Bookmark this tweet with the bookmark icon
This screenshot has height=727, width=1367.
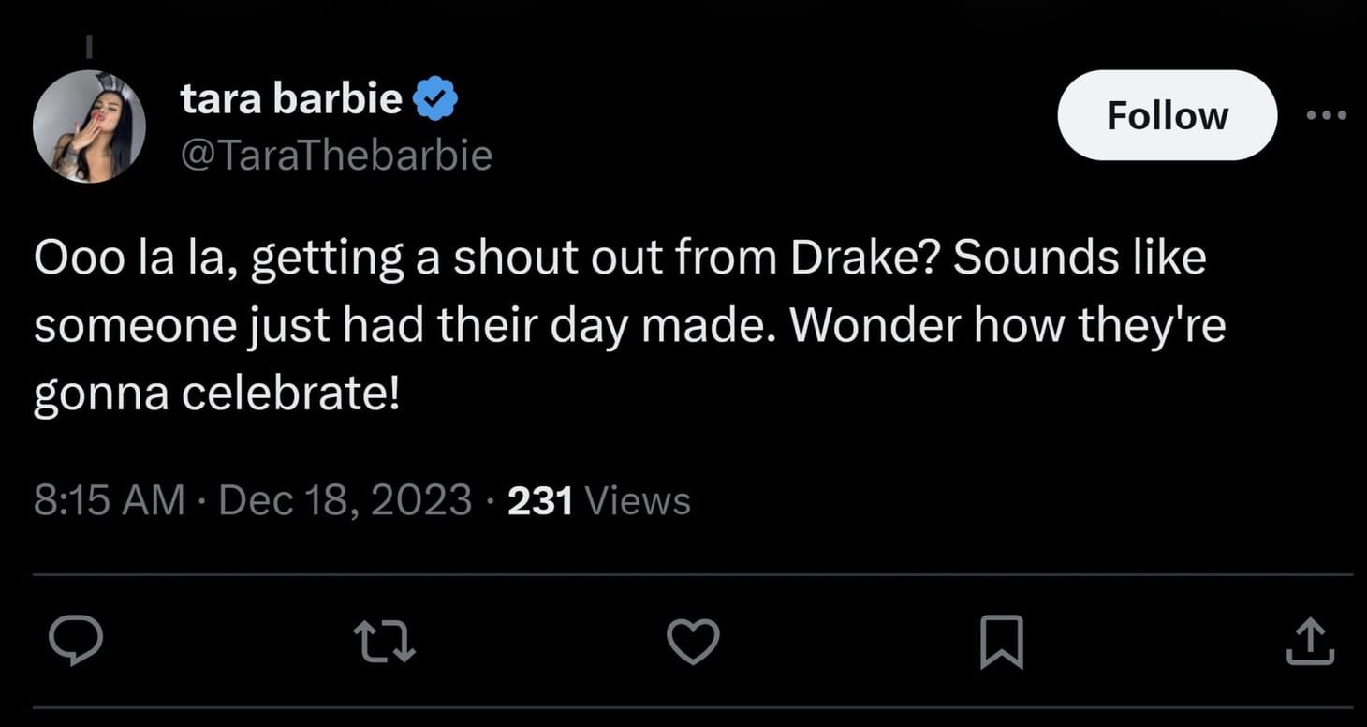point(1002,641)
